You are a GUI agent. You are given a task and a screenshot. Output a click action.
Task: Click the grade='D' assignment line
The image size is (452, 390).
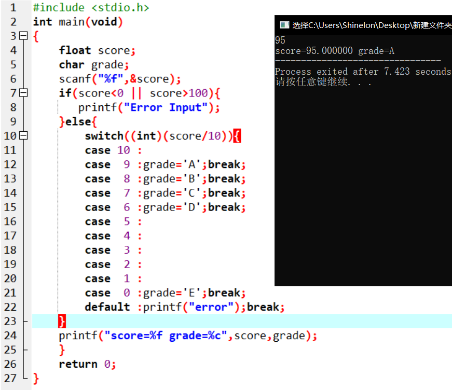[x=165, y=207]
